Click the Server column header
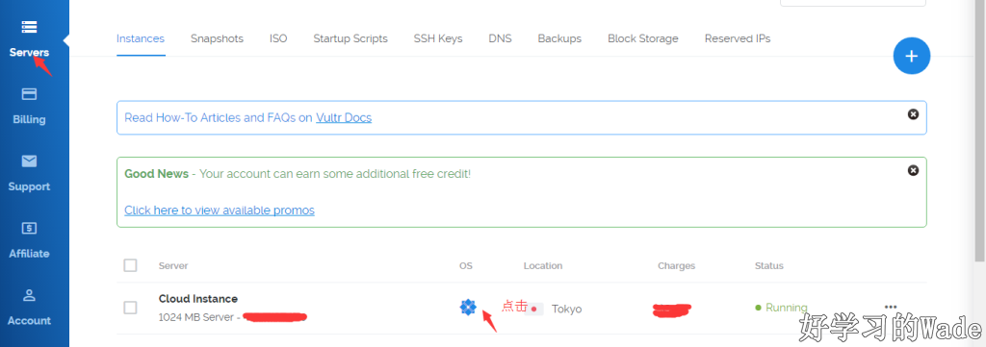Screen dimensions: 986x347 tap(173, 266)
